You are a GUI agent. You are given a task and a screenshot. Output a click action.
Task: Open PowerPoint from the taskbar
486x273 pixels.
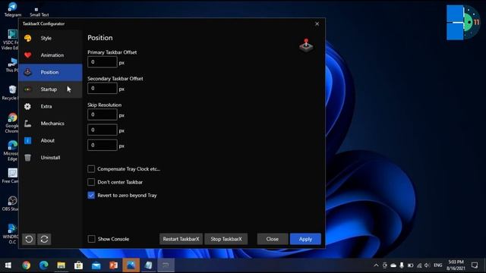pyautogui.click(x=113, y=265)
